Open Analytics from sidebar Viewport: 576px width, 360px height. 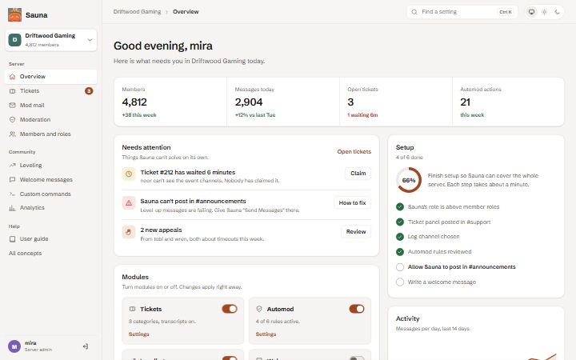click(50, 207)
